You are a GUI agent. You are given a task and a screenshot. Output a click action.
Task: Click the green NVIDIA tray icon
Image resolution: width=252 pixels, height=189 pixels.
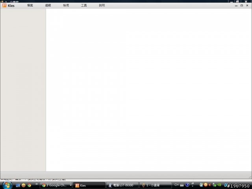(219, 185)
